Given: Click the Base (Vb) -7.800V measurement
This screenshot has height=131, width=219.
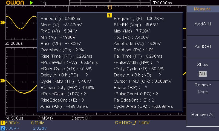Looking at the screenshot, I should pos(61,44).
